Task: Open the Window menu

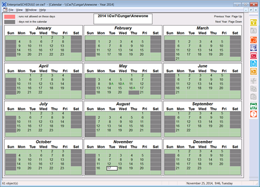Action: coord(31,10)
